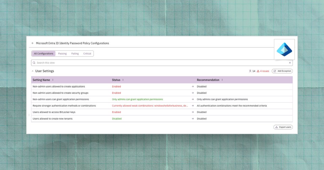Switch to the Passing tab
The image size is (324, 170).
click(62, 54)
